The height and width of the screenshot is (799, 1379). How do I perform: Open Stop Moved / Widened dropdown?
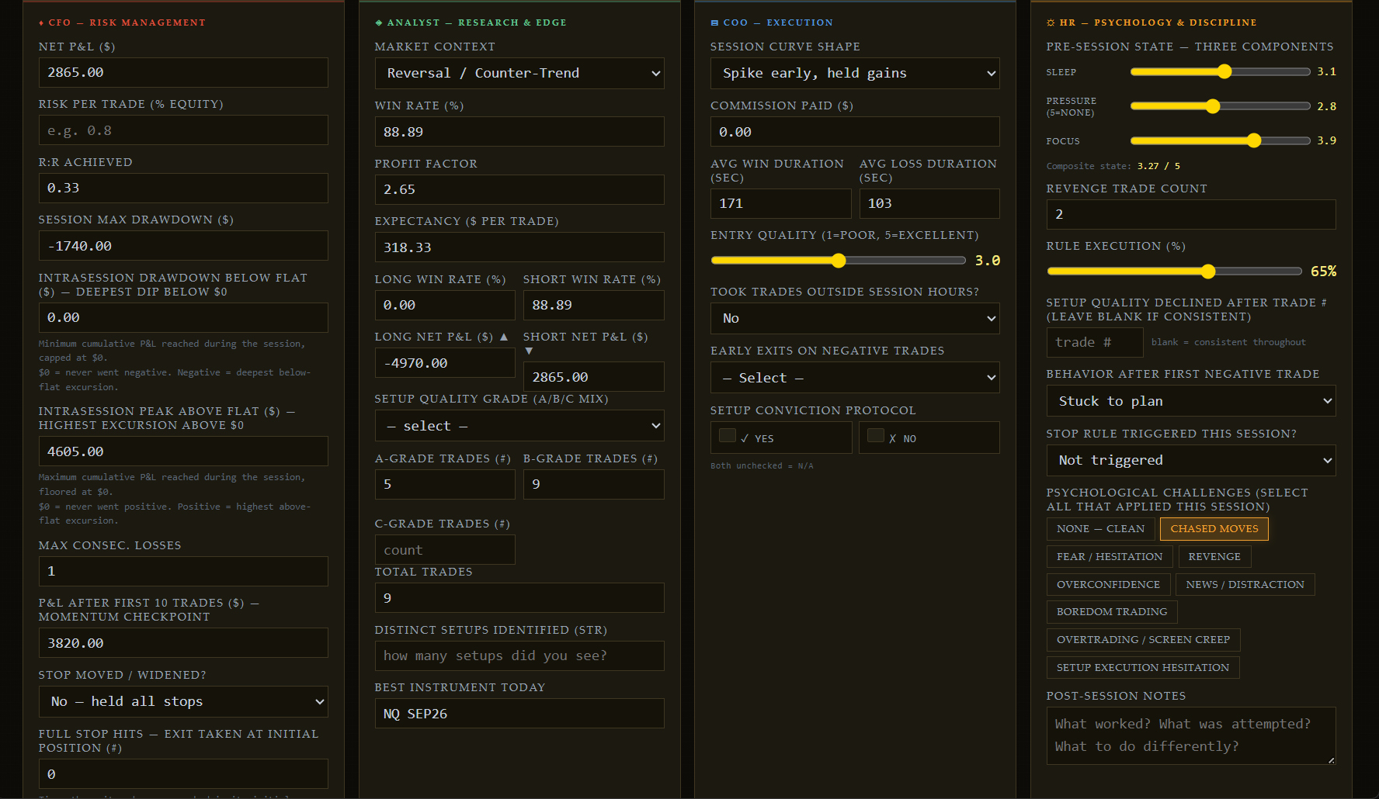tap(183, 701)
